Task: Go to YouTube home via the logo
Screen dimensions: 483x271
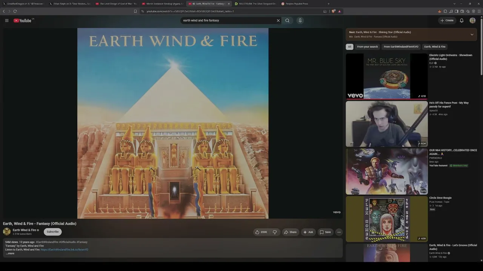Action: (x=23, y=20)
